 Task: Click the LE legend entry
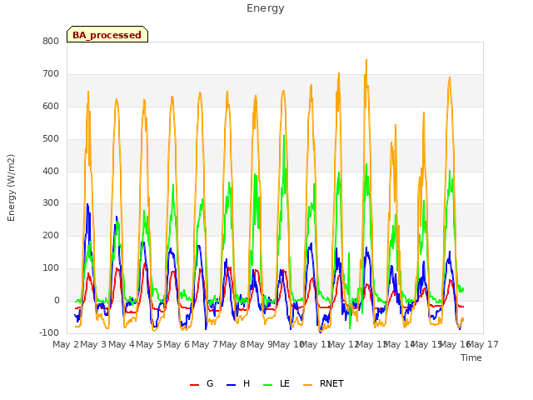[276, 383]
